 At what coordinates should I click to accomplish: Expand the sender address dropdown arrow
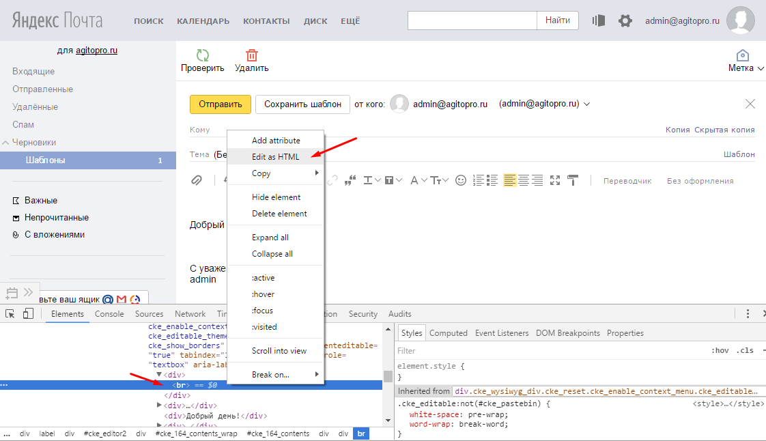(586, 104)
